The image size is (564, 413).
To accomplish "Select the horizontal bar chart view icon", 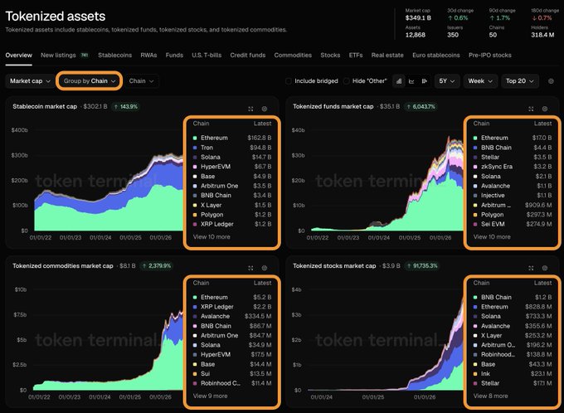I will (x=425, y=81).
